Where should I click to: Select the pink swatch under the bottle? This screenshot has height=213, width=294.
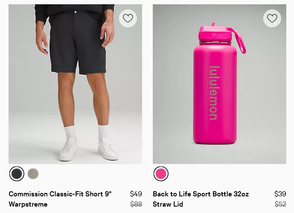point(161,174)
